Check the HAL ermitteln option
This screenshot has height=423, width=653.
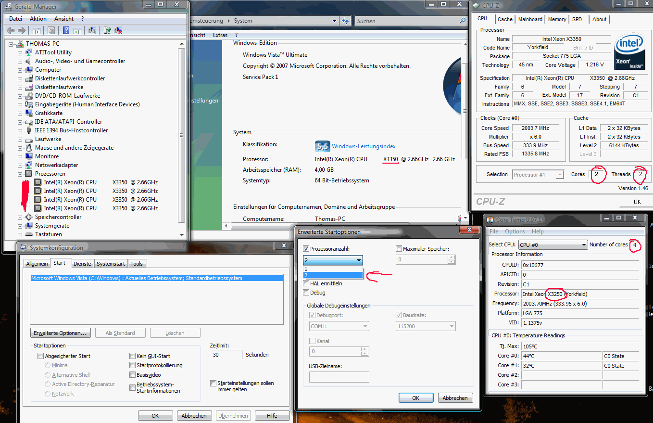pyautogui.click(x=306, y=283)
